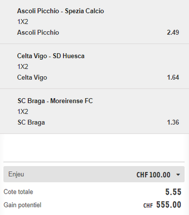This screenshot has width=189, height=215.
Task: Click 1X2 market under SC Braga match
Action: 23,112
